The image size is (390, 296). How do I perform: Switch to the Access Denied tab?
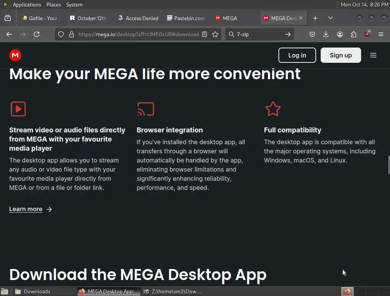[138, 18]
